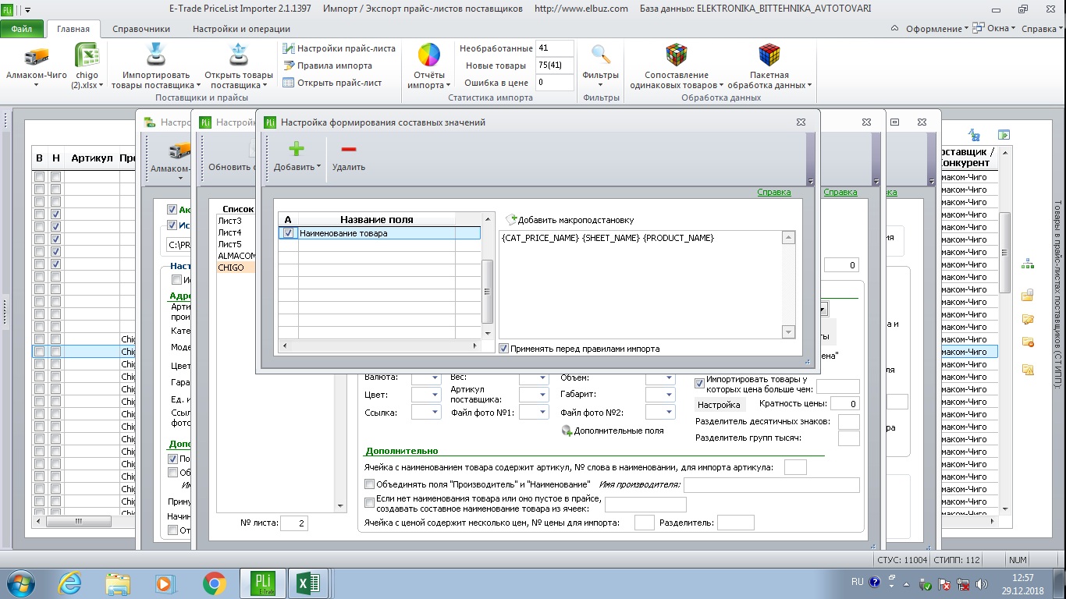Click № листа input field
The width and height of the screenshot is (1066, 599).
pyautogui.click(x=294, y=523)
